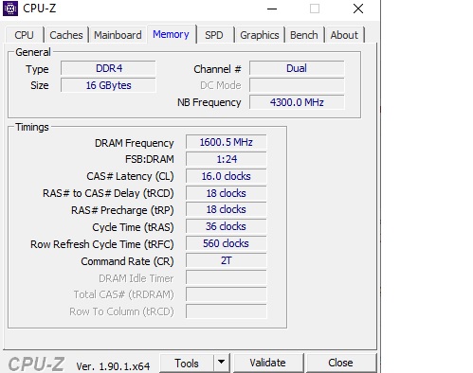Viewport: 473px width, 373px height.
Task: Open the About tab
Action: tap(344, 35)
